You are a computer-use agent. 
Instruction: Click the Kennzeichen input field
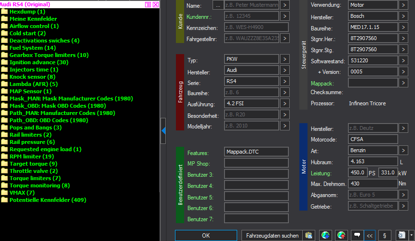(x=256, y=28)
